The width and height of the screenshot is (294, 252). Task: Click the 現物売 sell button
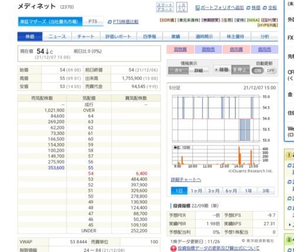coord(208,49)
